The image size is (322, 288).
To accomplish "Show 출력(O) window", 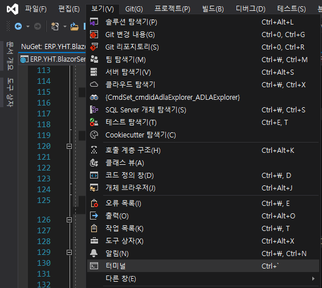I will coord(203,216).
